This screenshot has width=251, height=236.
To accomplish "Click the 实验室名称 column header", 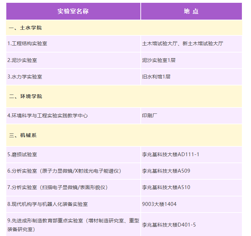I will (x=73, y=11).
